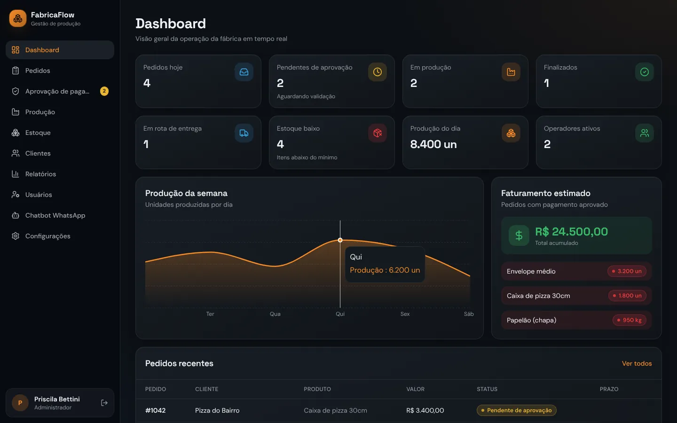The image size is (677, 423).
Task: Click the PRAZO column header
Action: [x=609, y=389]
